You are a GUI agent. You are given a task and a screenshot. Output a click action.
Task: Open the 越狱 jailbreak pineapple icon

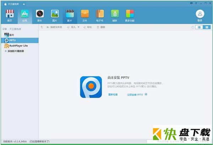(115, 16)
